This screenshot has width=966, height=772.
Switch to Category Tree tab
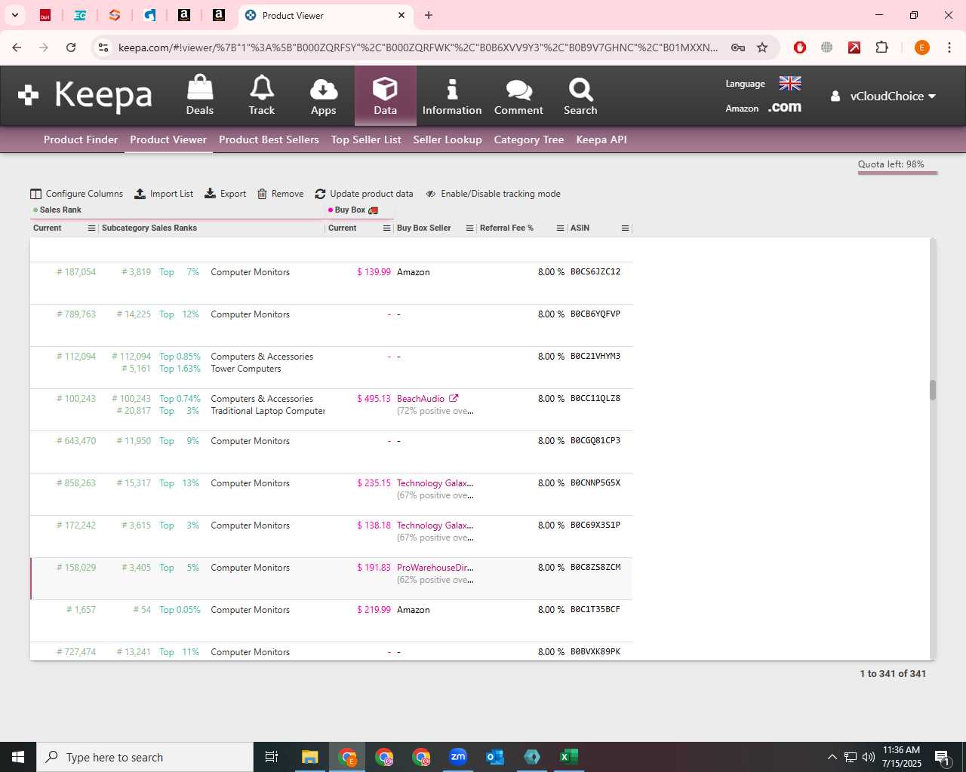529,139
